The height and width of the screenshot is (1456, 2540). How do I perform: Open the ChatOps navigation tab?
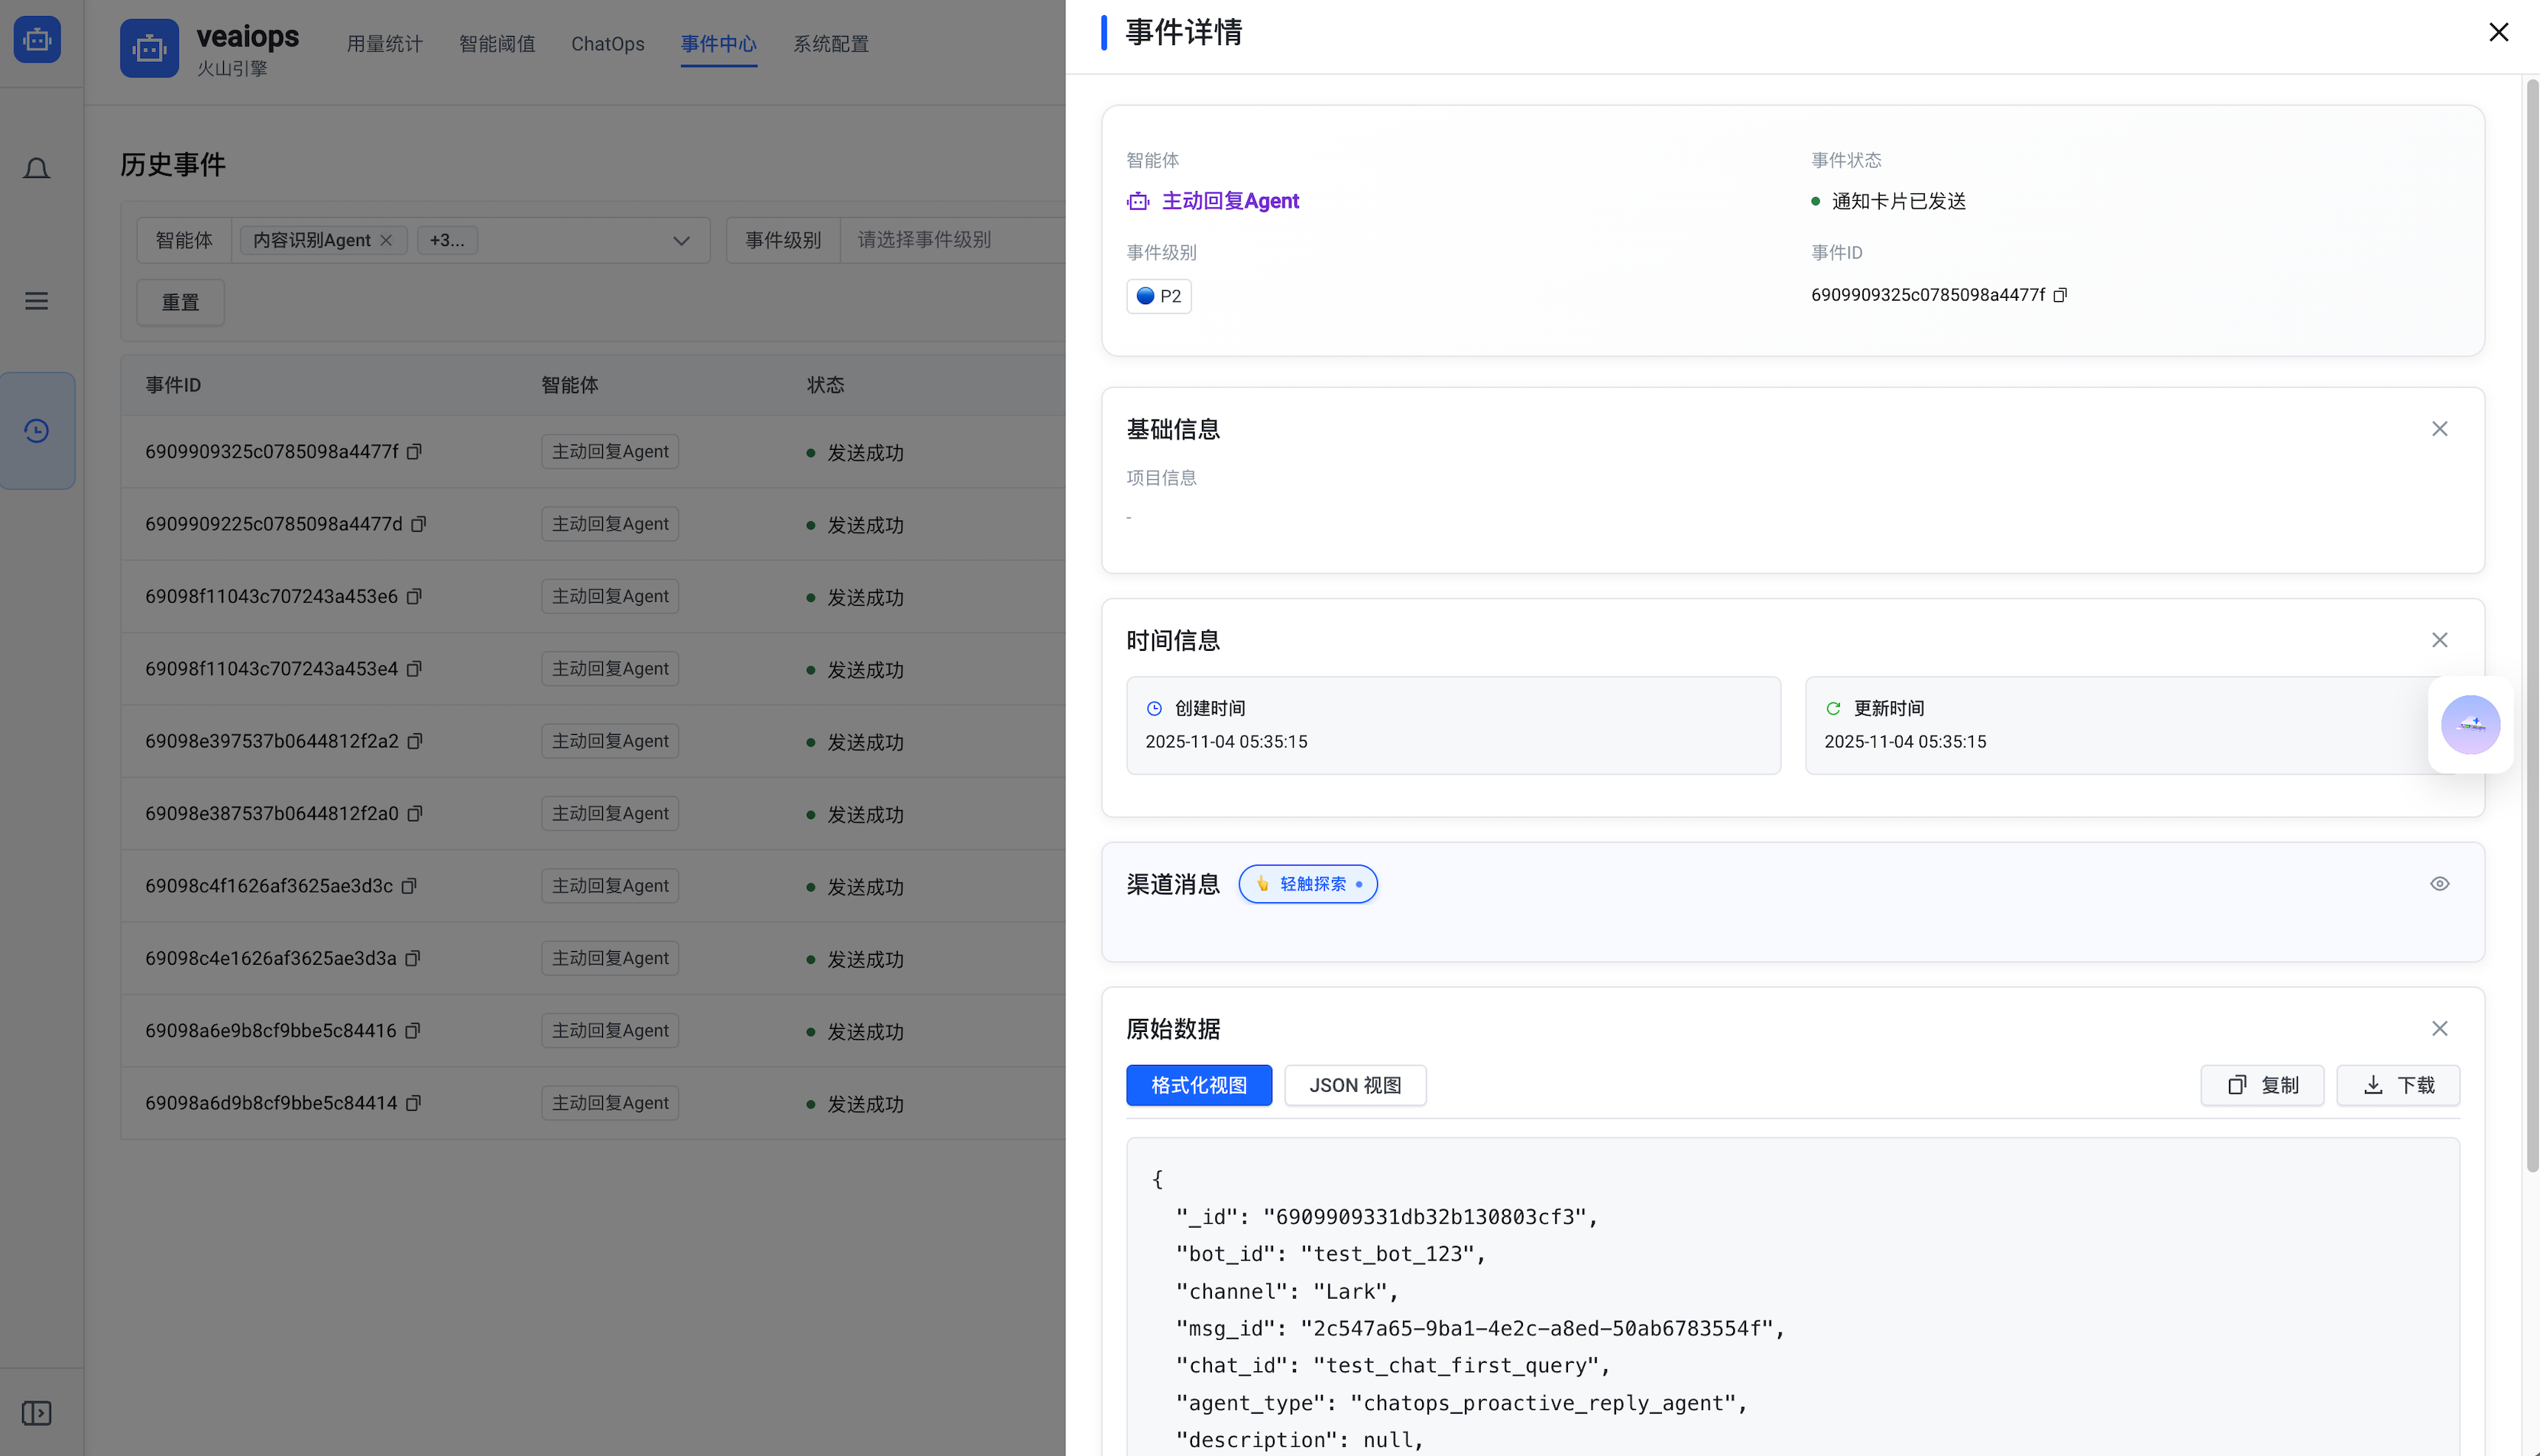point(607,44)
